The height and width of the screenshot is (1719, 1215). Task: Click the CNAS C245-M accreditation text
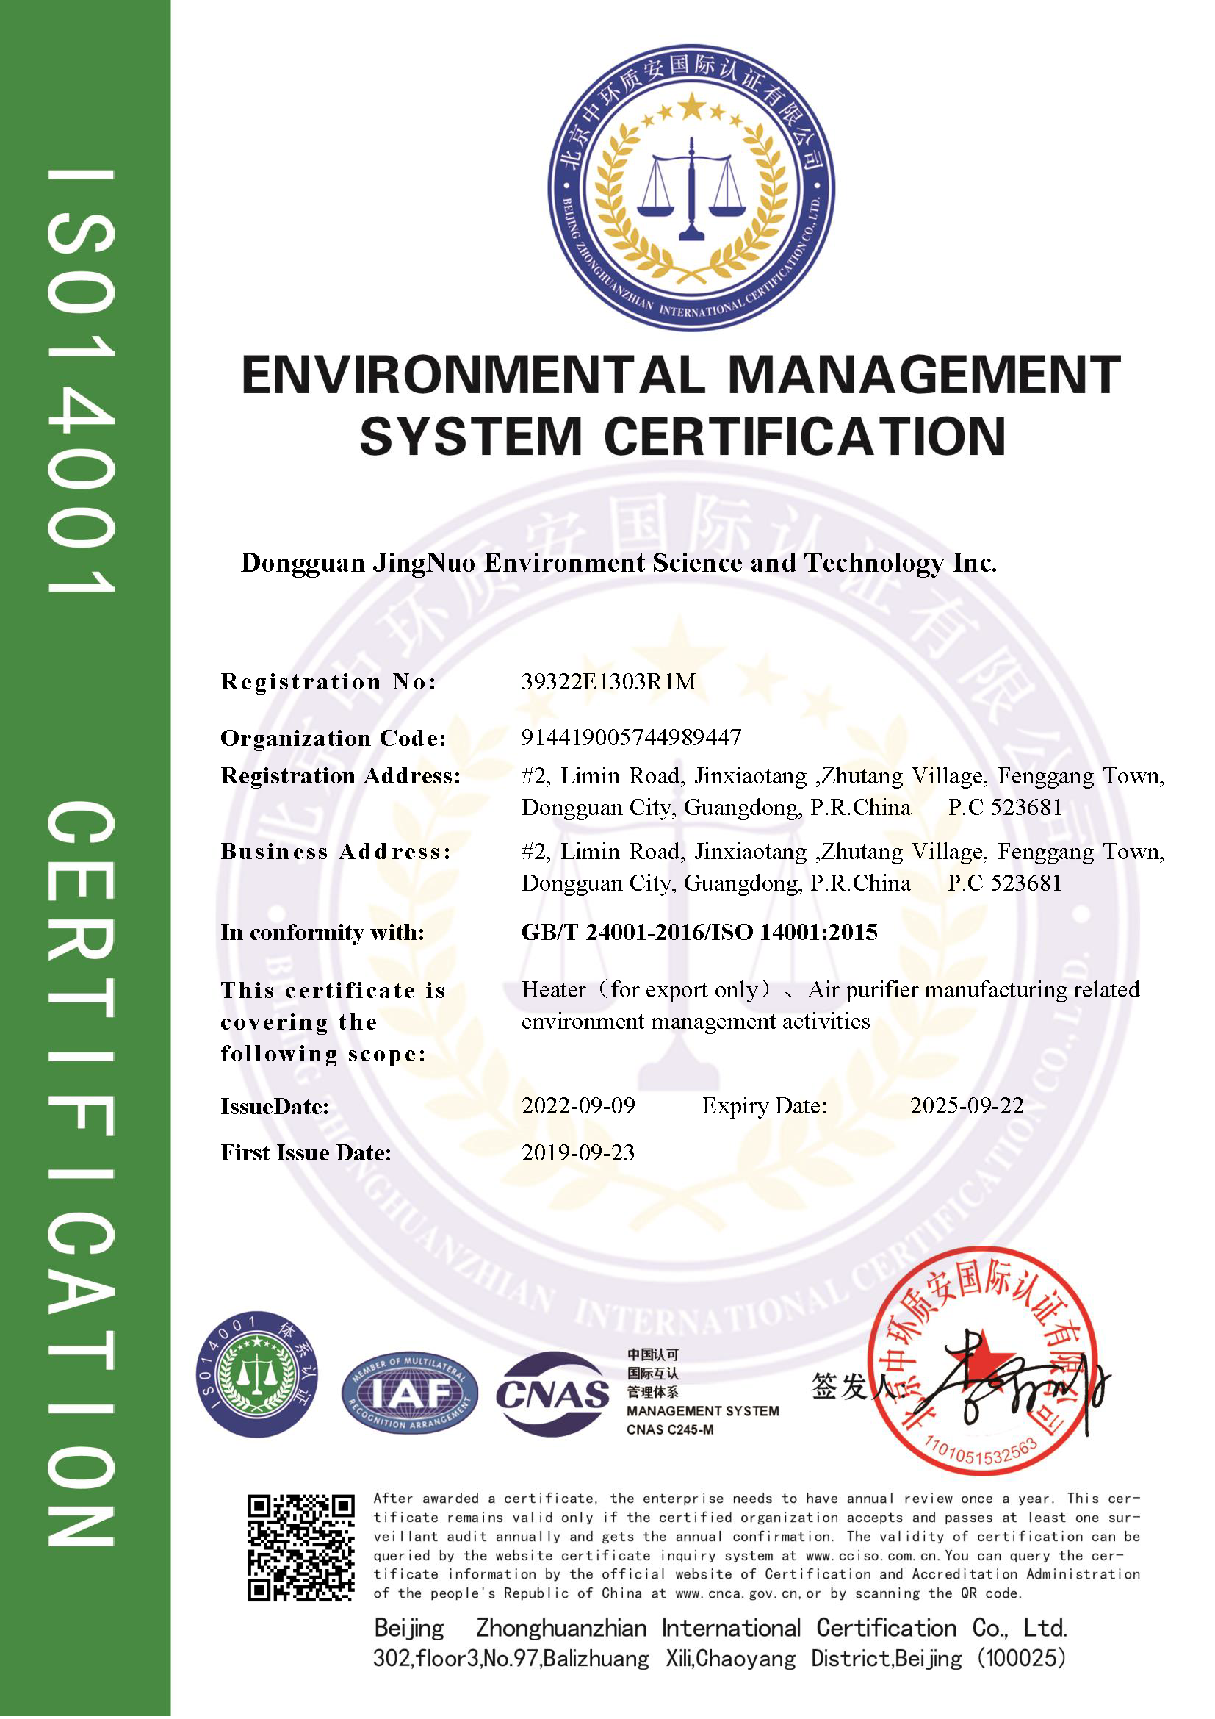(x=670, y=1429)
